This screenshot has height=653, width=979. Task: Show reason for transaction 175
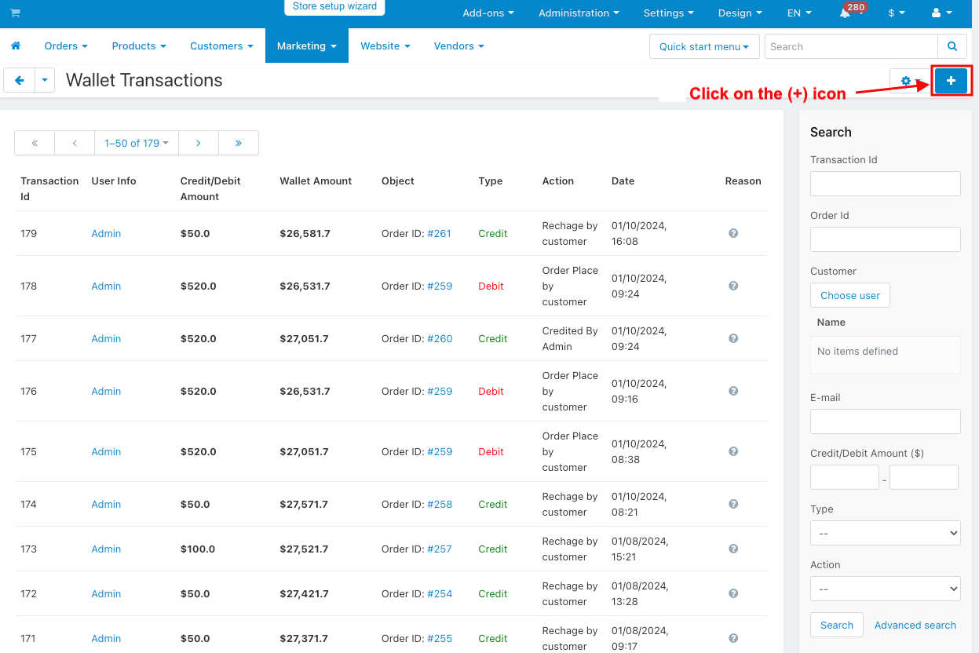pyautogui.click(x=733, y=451)
